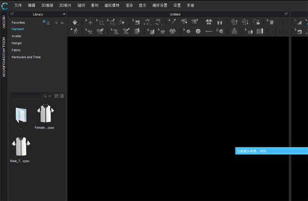This screenshot has height=201, width=308.
Task: Select the Tack/Pin needle tool
Action: (172, 22)
